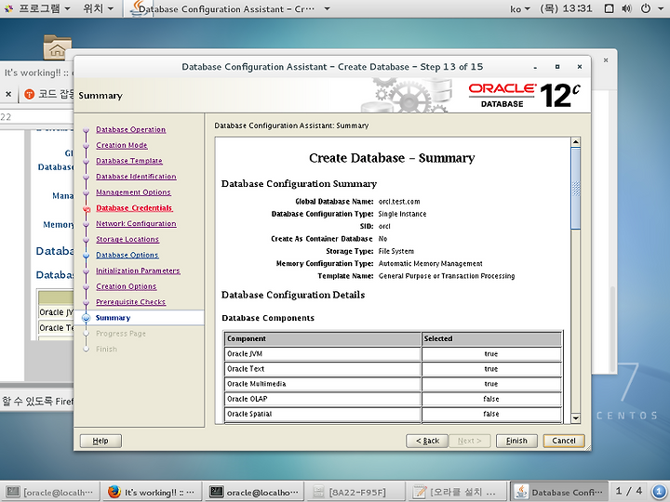670x502 pixels.
Task: Jump to Management Options step
Action: pos(133,192)
